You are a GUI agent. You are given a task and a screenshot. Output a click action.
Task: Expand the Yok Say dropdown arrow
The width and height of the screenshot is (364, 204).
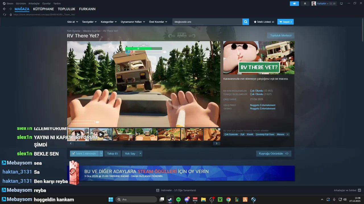pyautogui.click(x=140, y=154)
